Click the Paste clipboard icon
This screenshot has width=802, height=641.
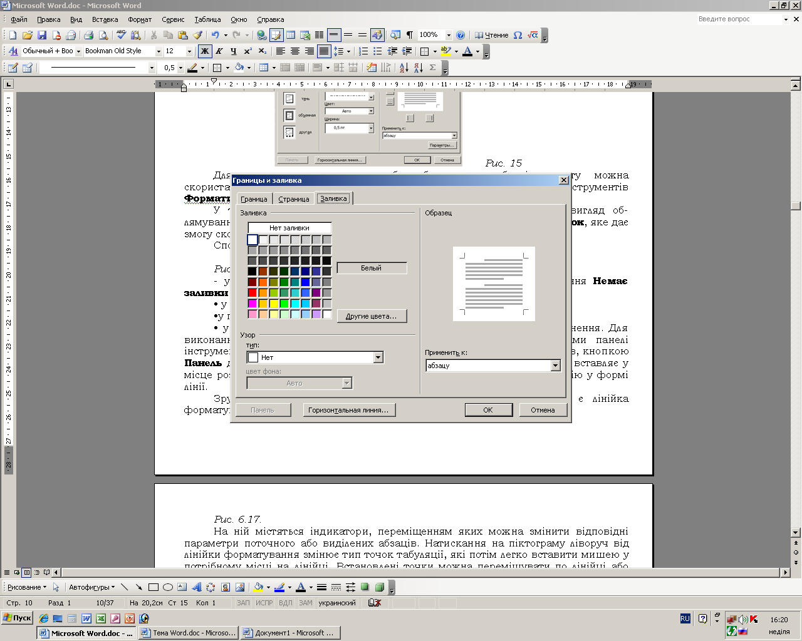coord(183,35)
